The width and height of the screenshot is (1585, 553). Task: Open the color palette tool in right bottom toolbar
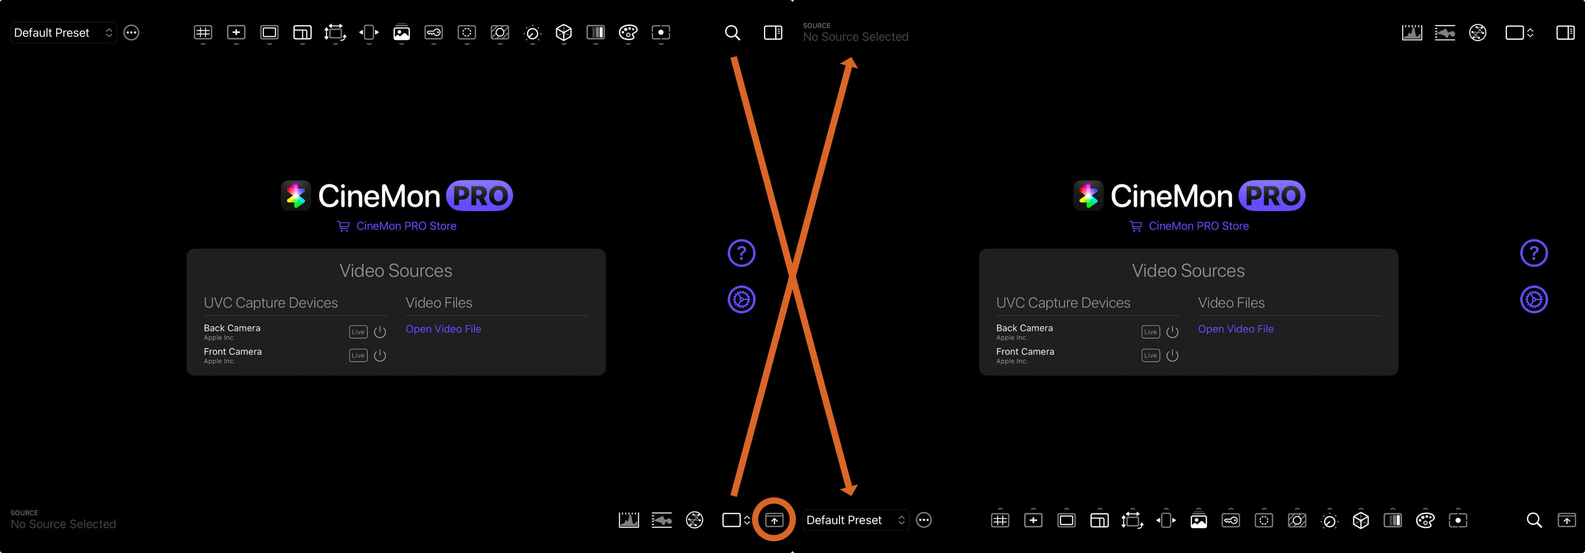point(1425,520)
